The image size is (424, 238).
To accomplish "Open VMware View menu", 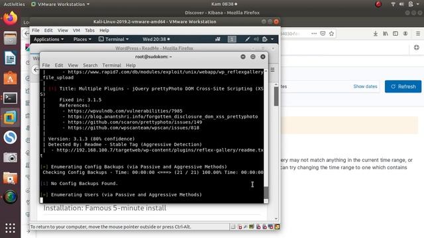I will point(62,30).
